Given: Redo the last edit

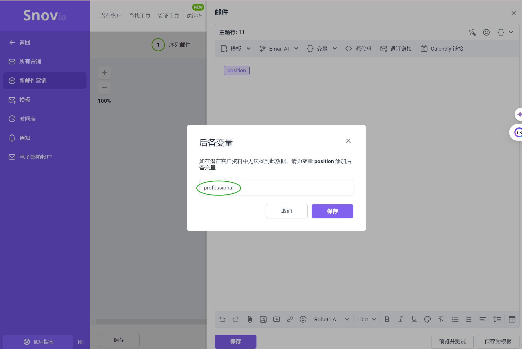Looking at the screenshot, I should 236,320.
